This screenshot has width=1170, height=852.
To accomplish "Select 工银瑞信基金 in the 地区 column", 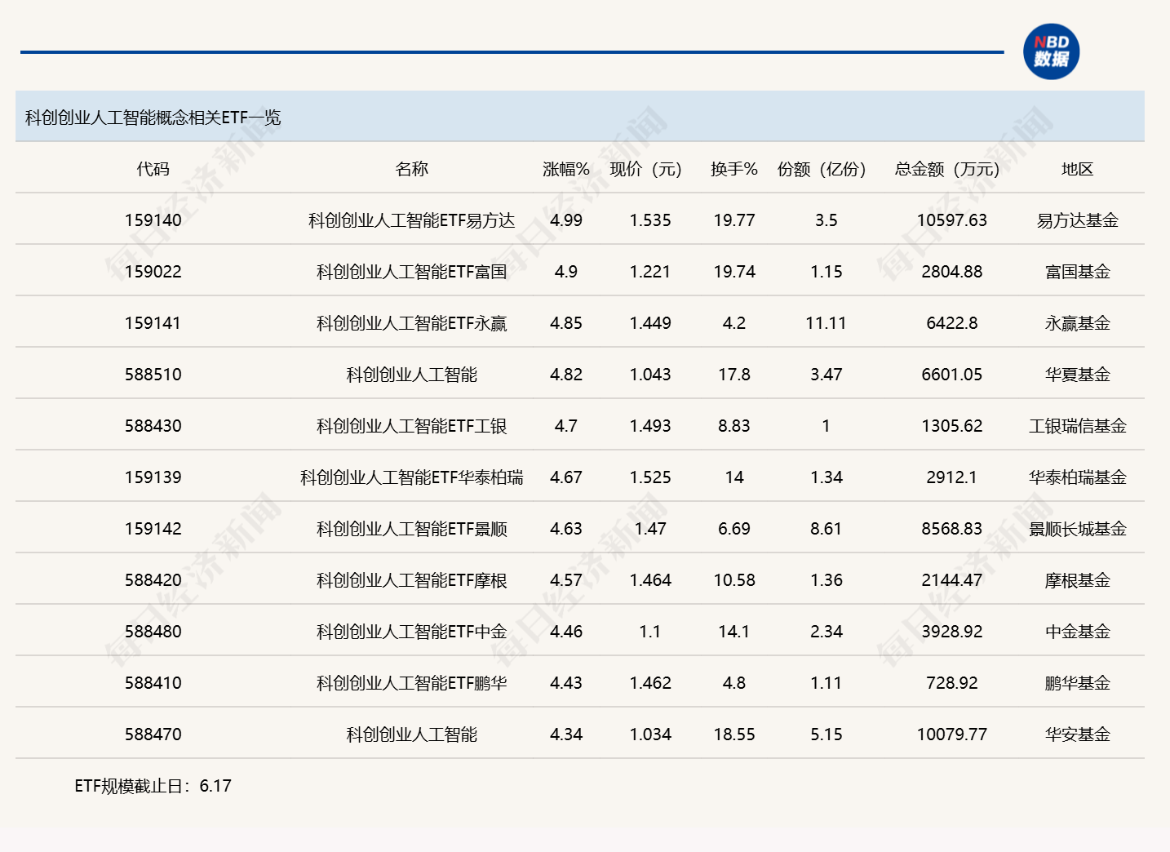I will [x=1078, y=426].
